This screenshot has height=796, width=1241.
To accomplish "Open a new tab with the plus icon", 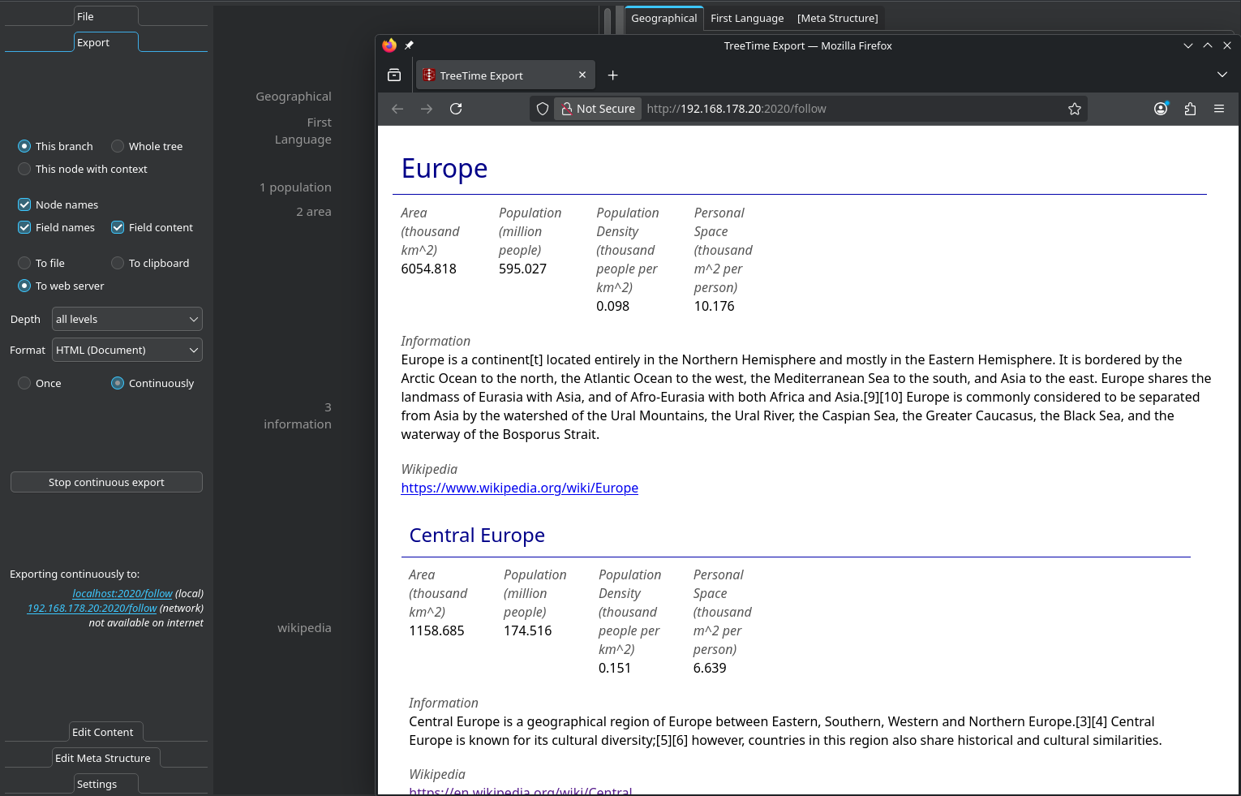I will coord(613,75).
